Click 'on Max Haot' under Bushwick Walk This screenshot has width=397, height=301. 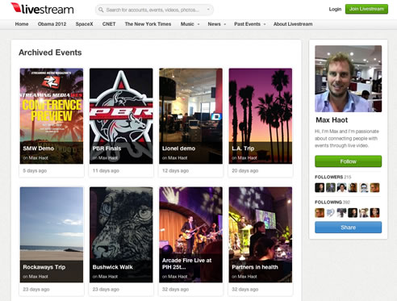click(105, 277)
